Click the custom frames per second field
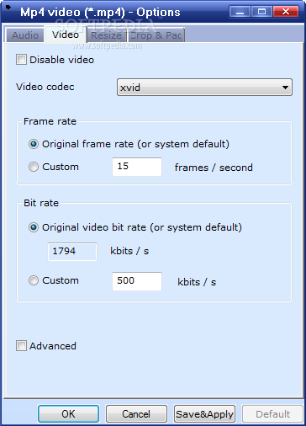This screenshot has height=426, width=306. click(137, 167)
